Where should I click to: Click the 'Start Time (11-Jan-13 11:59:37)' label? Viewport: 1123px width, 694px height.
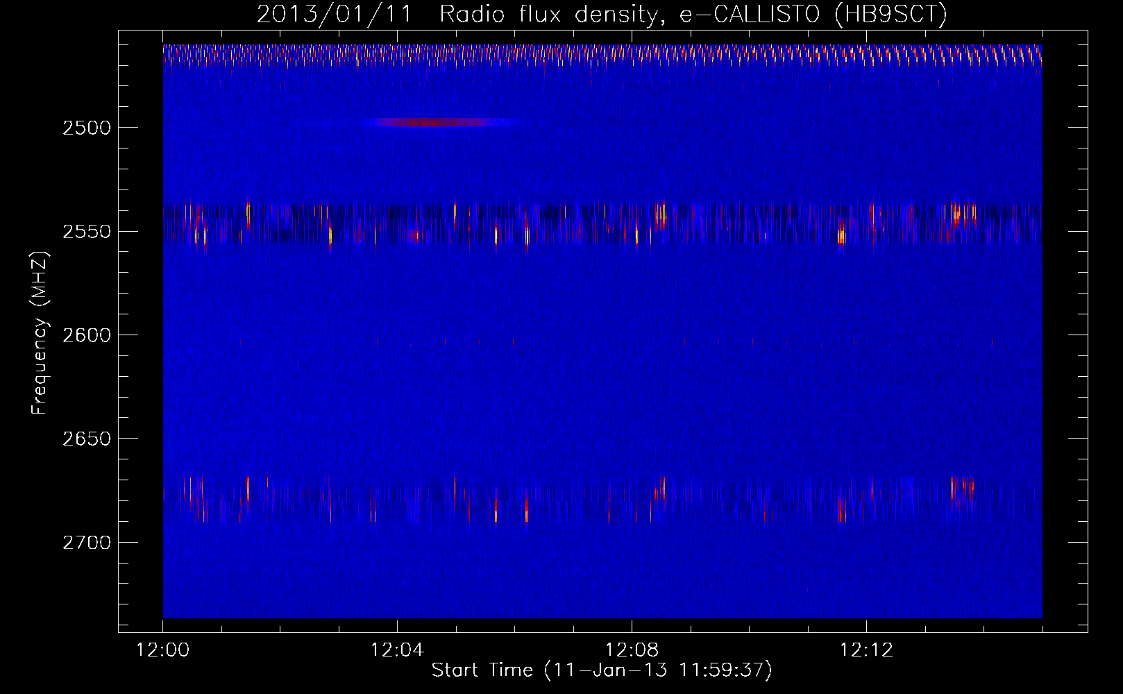pos(602,670)
